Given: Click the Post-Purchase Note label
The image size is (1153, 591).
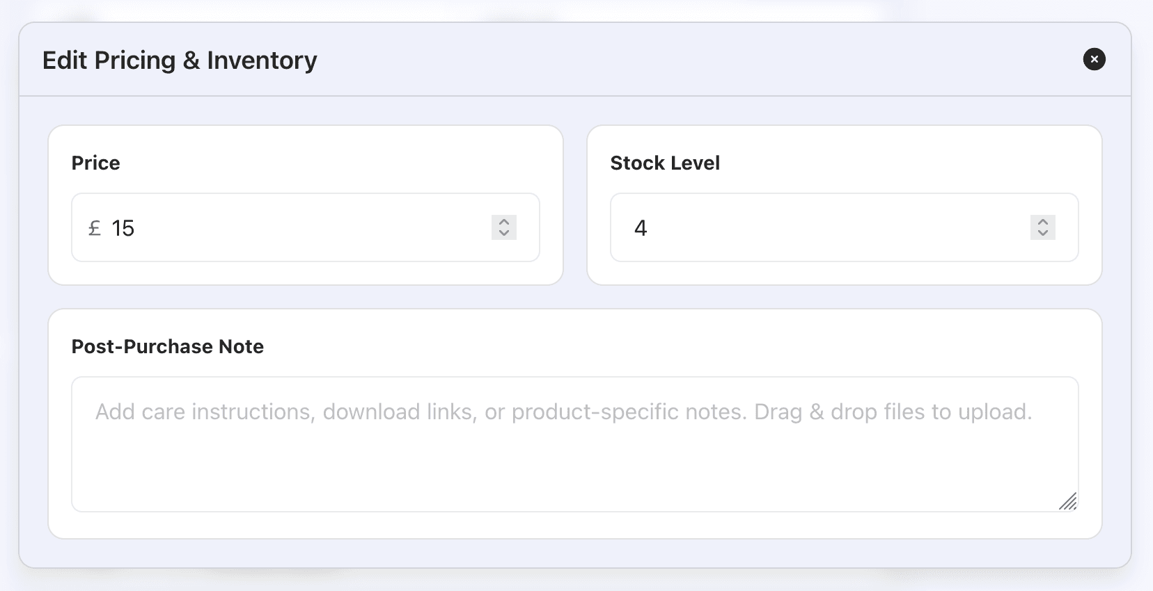Looking at the screenshot, I should click(168, 346).
